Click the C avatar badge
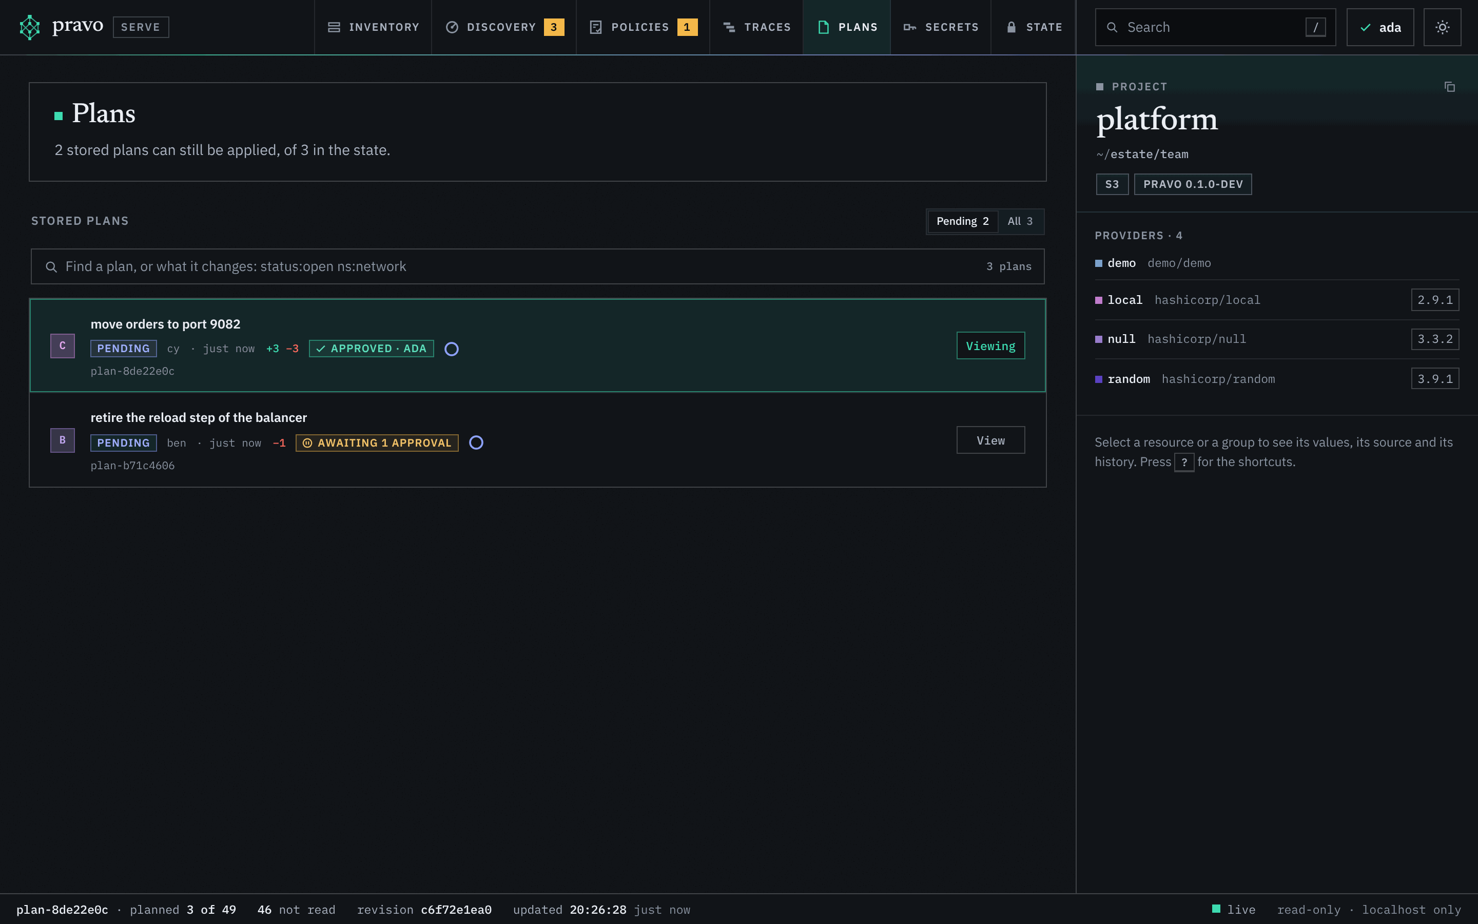The image size is (1478, 924). pyautogui.click(x=62, y=346)
